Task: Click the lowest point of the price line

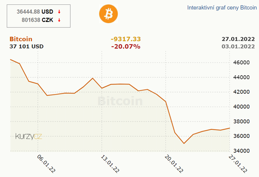Action: coord(184,143)
